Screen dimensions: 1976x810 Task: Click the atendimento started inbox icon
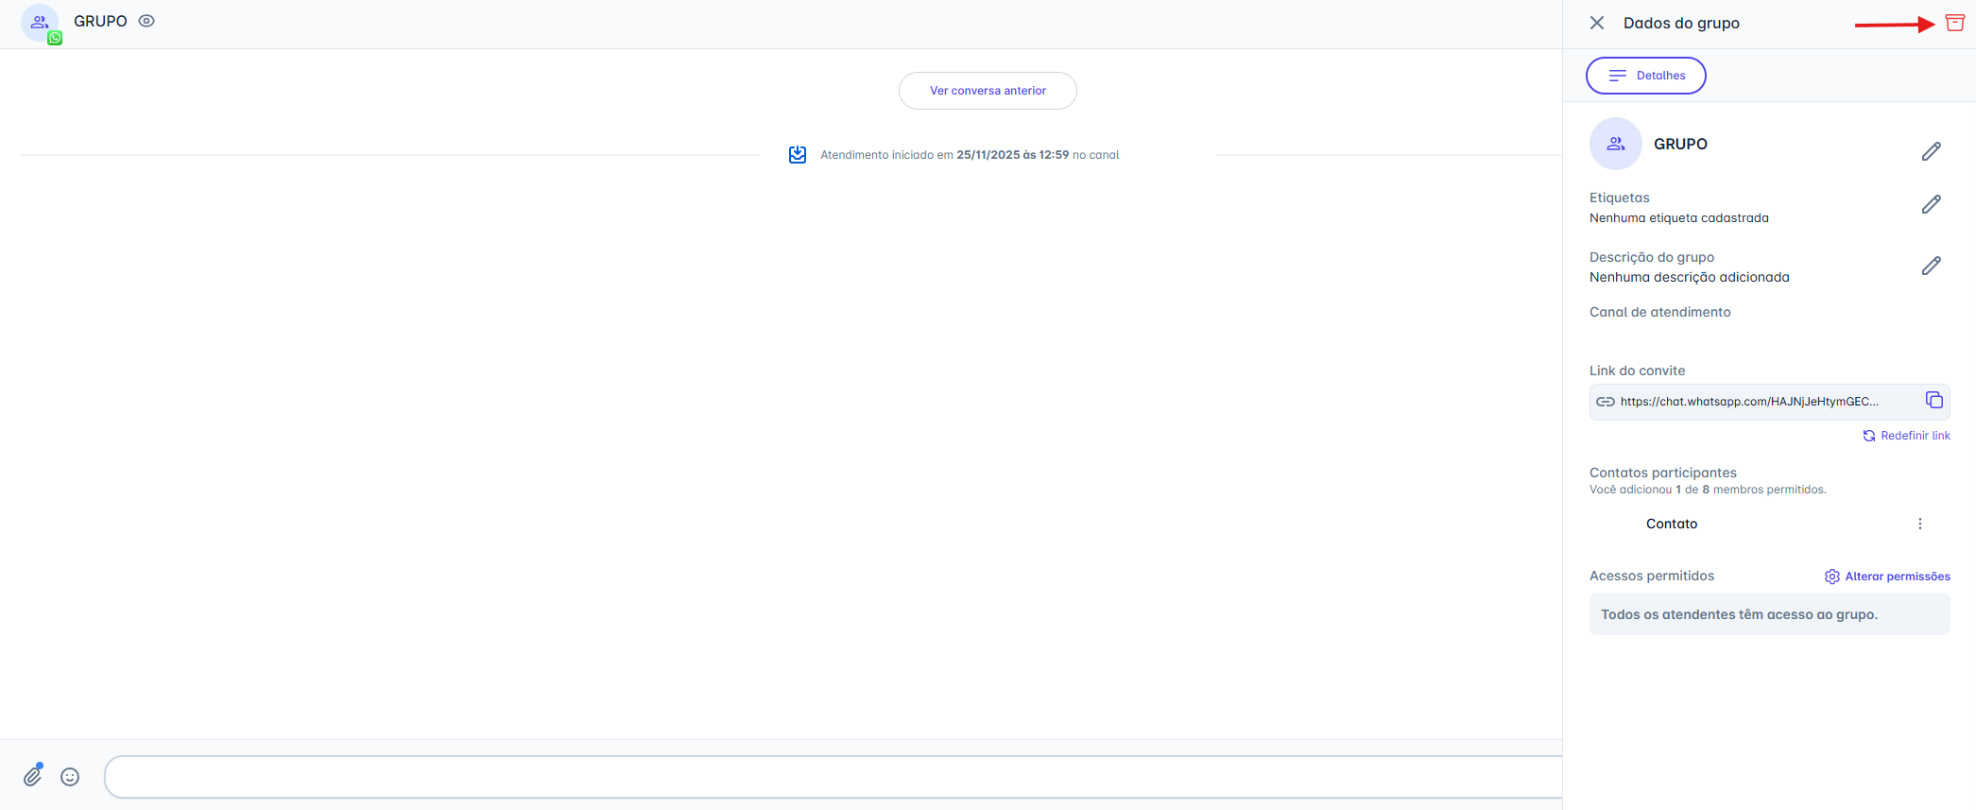pos(798,155)
